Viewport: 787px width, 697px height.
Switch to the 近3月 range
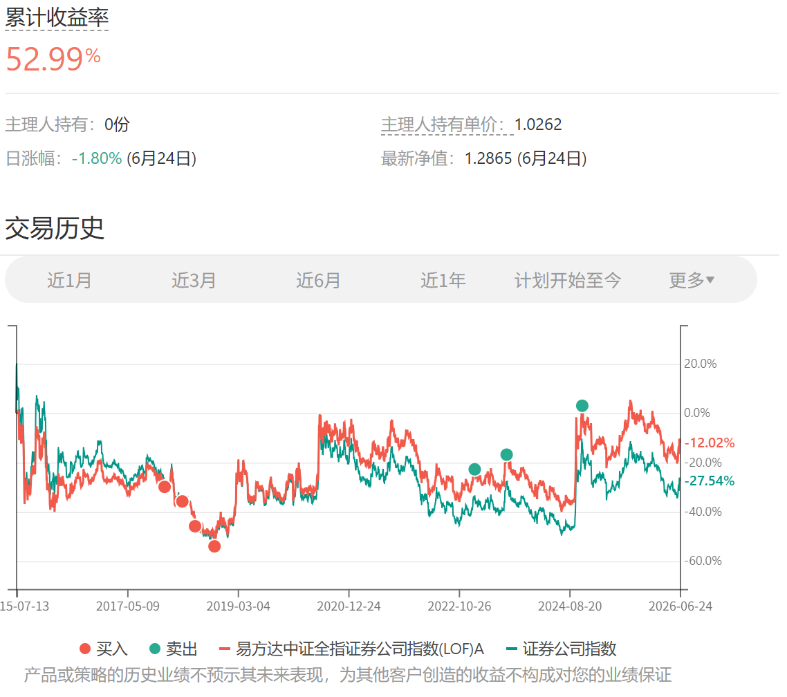194,280
